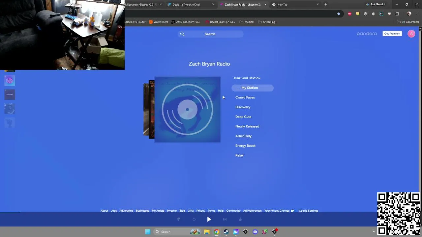The image size is (422, 237).
Task: Open the For Artists footer link
Action: [158, 211]
